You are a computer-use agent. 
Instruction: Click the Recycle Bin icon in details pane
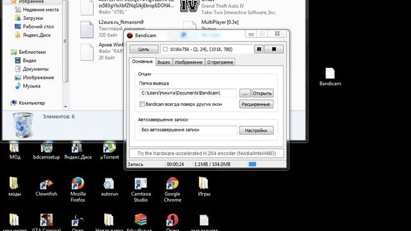click(x=23, y=125)
